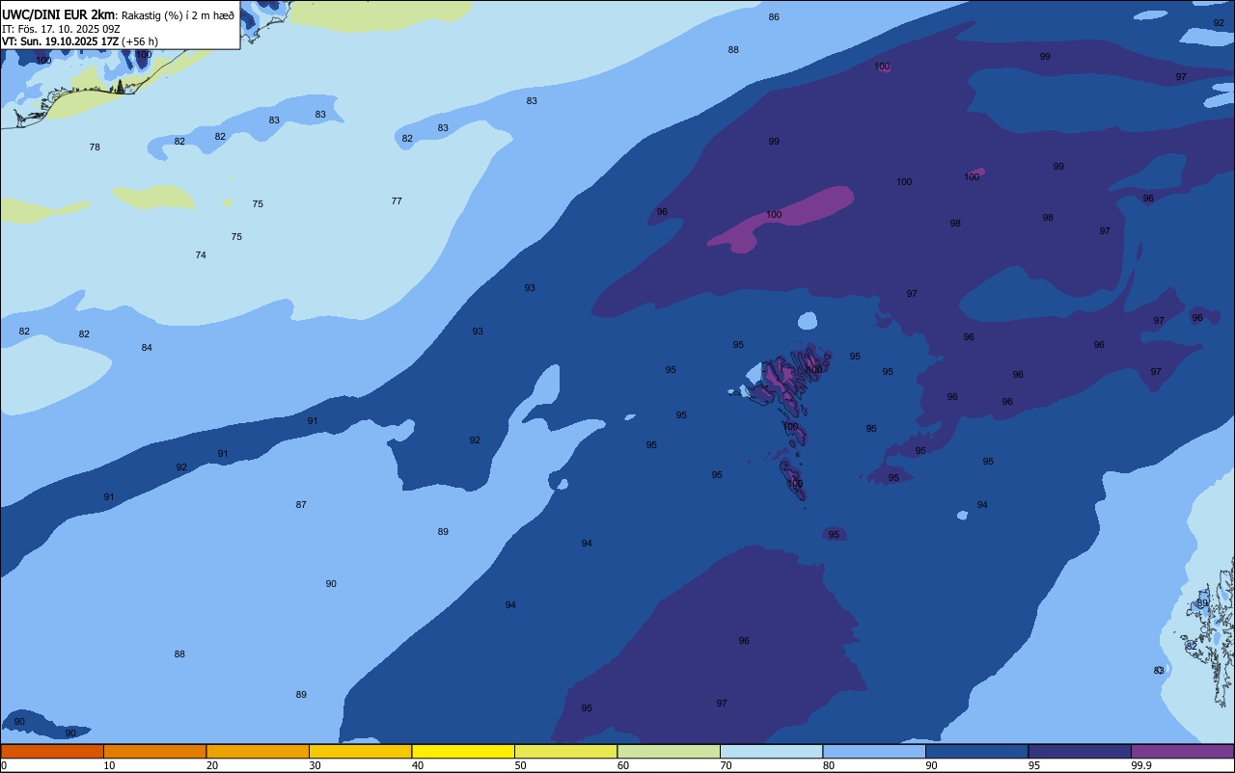Click the '77' humidity value on the map
Image resolution: width=1235 pixels, height=773 pixels.
click(x=397, y=201)
